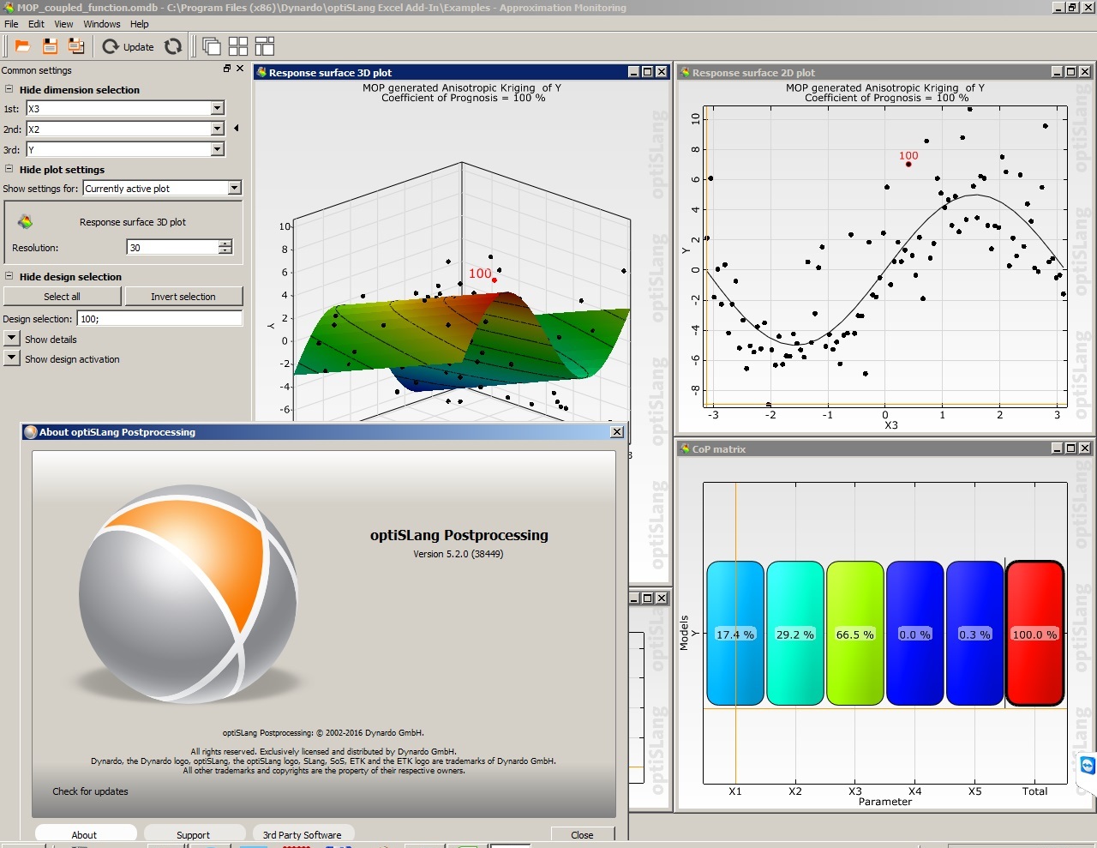Click the Update refresh arrow button
This screenshot has width=1097, height=848.
pyautogui.click(x=129, y=46)
